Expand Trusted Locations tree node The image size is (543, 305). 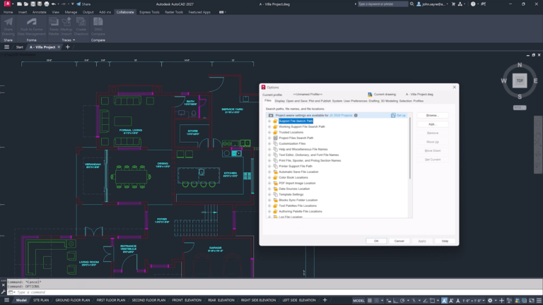click(269, 133)
